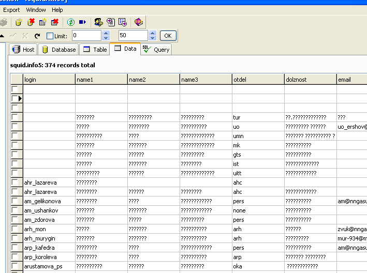This screenshot has height=273, width=367.
Task: Click the black curved reload arrow
Action: click(37, 36)
